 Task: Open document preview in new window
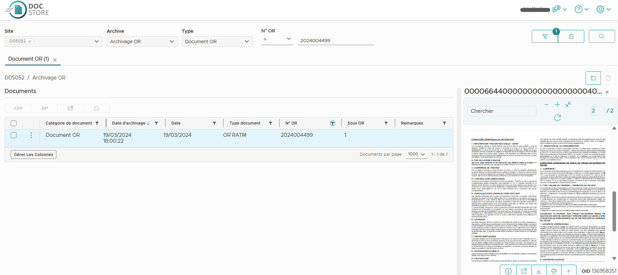pos(524,271)
